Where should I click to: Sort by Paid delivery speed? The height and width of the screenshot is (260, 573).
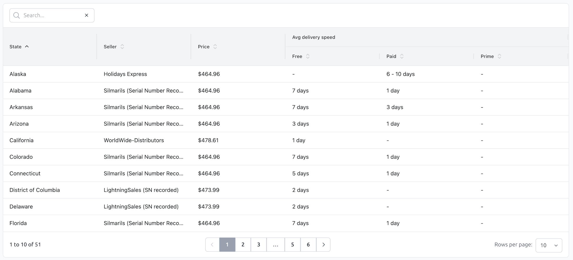pyautogui.click(x=402, y=56)
